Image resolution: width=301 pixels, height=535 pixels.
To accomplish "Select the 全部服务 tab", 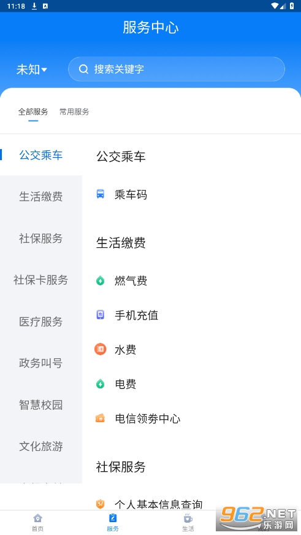I will 33,112.
